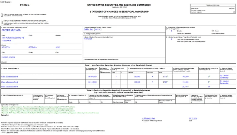
Task: Open the Bakkt, Inc. issuer link
Action: pyautogui.click(x=89, y=29)
